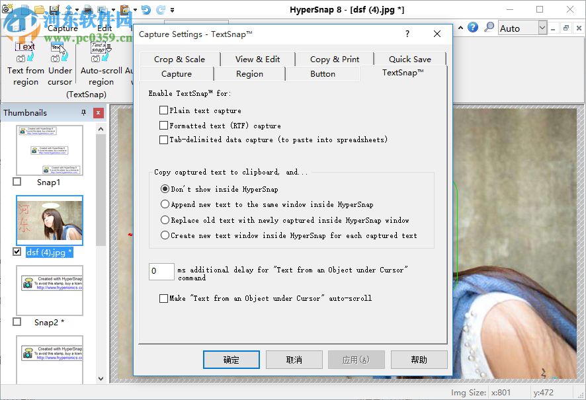
Task: Select the Under cursor TextSnap tool
Action: pos(60,63)
